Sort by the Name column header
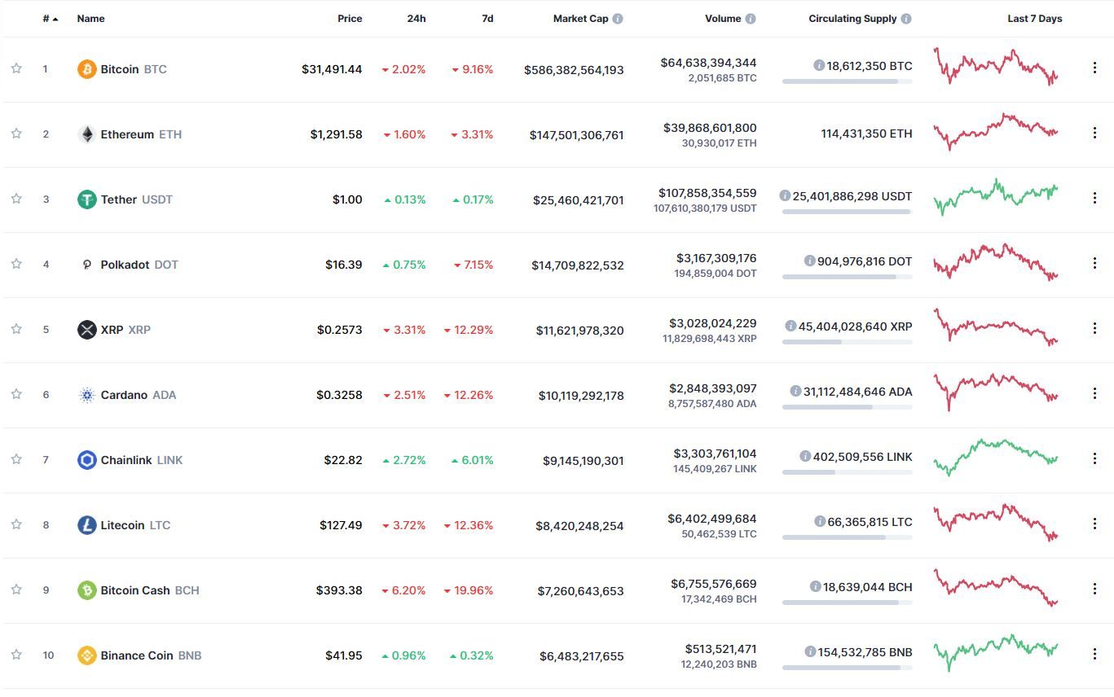 pyautogui.click(x=90, y=19)
